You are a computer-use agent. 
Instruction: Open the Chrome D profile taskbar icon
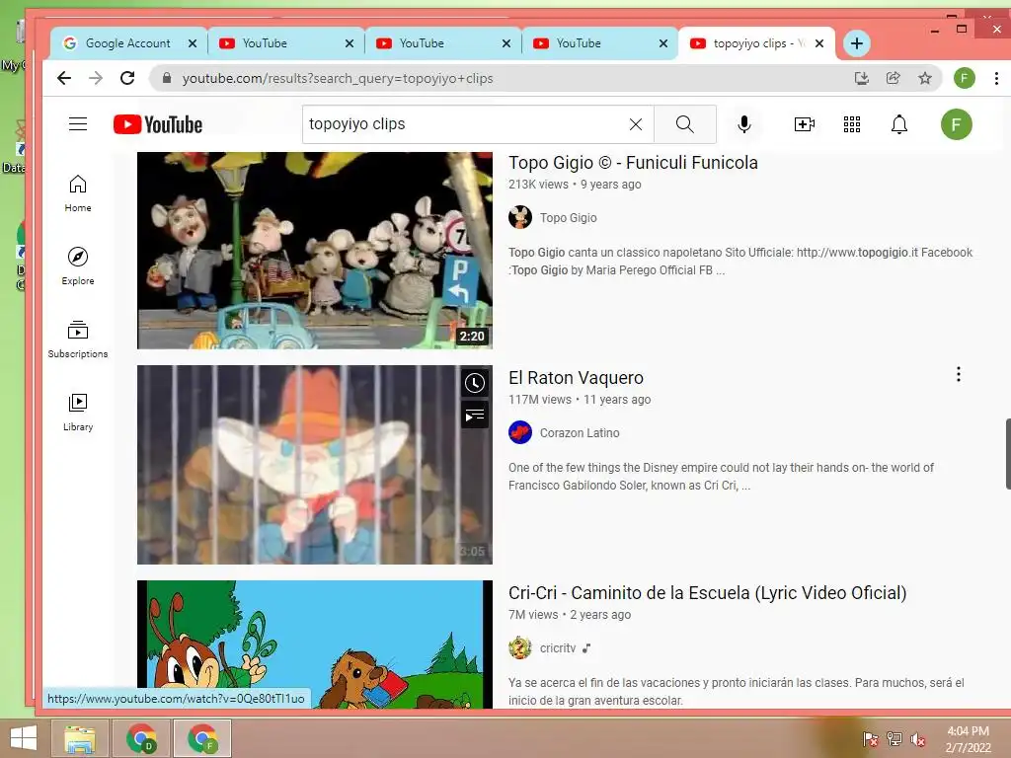point(141,738)
